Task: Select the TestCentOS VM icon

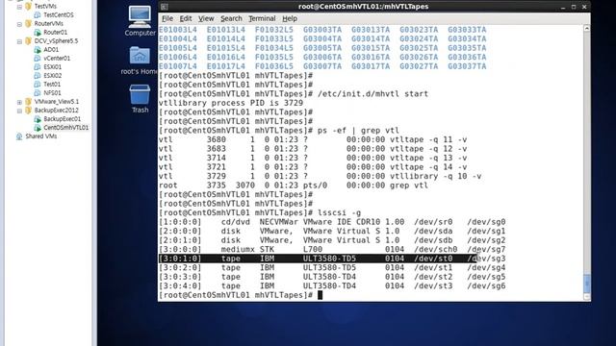Action: (x=38, y=15)
